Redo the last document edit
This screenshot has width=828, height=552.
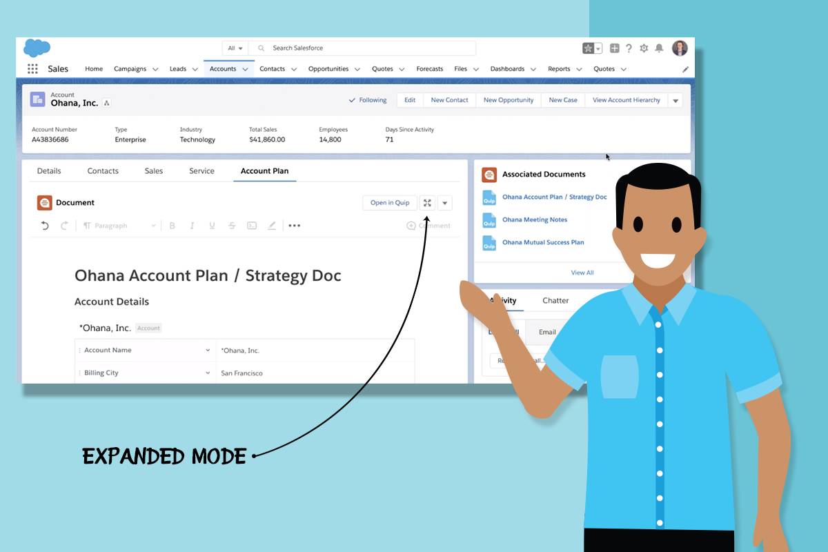(x=64, y=226)
